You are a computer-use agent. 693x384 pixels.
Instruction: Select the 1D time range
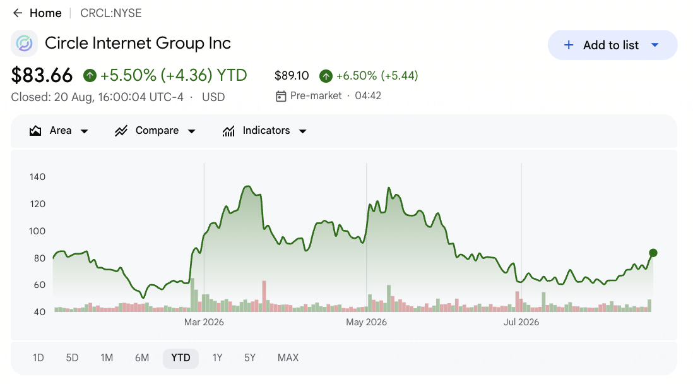point(38,358)
